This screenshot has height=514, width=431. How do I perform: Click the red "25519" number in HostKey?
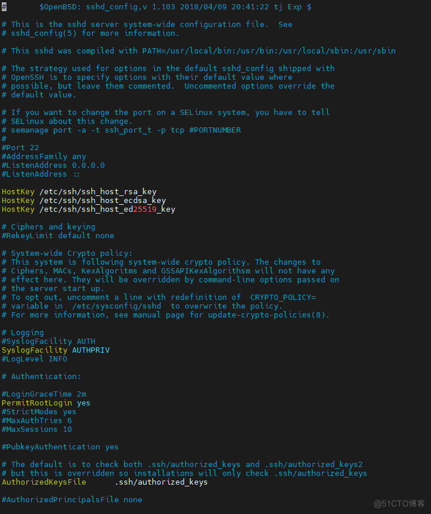point(145,209)
